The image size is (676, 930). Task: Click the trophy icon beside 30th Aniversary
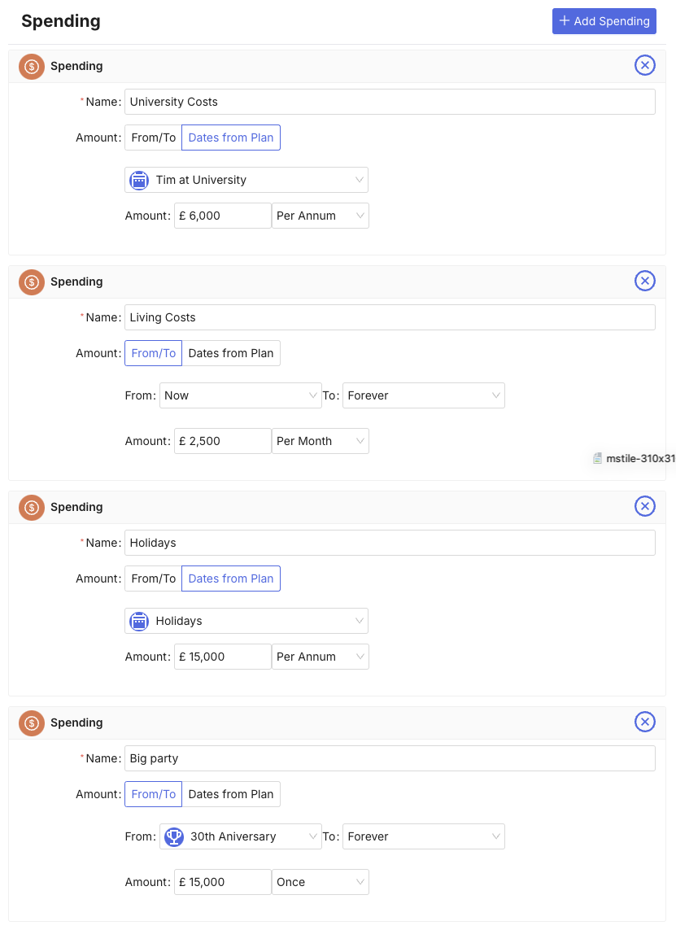174,836
